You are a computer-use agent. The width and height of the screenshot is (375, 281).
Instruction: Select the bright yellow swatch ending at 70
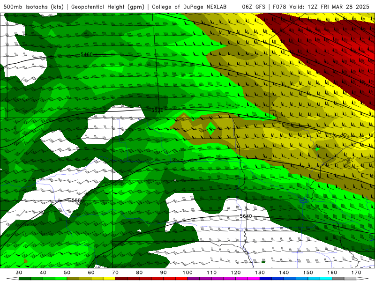tap(109, 279)
